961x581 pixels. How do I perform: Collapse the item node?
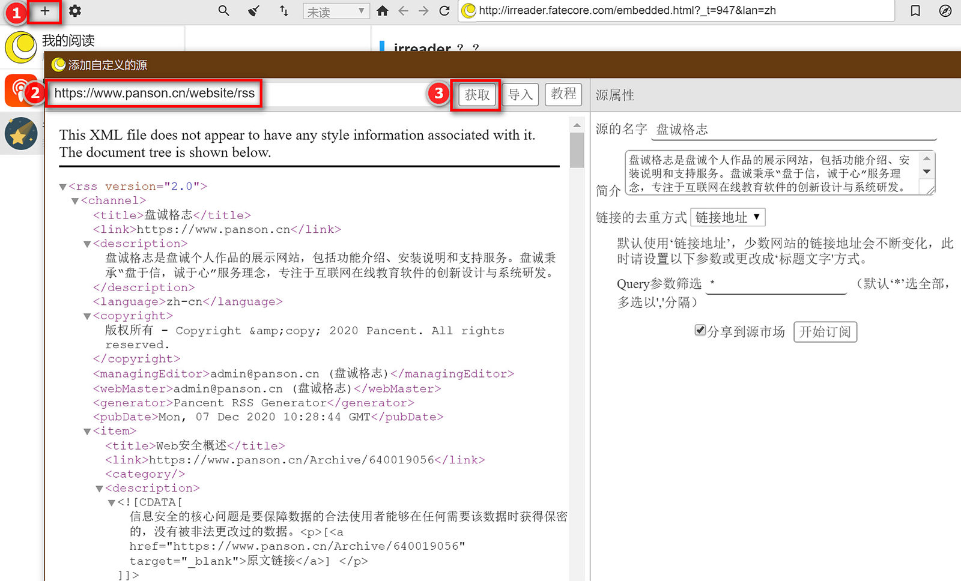point(87,432)
